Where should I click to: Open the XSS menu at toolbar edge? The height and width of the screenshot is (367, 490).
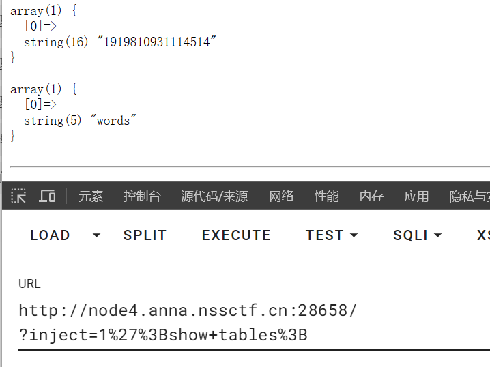pos(483,235)
